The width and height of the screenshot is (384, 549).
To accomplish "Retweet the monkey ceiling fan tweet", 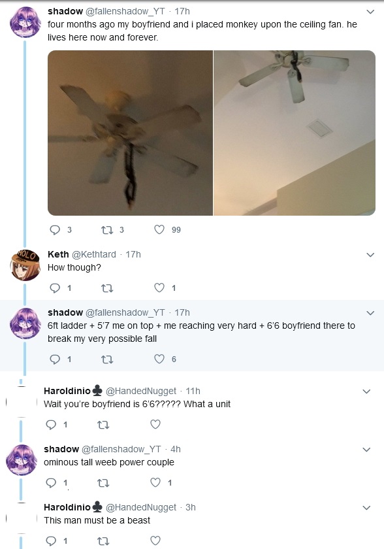I will tap(107, 229).
